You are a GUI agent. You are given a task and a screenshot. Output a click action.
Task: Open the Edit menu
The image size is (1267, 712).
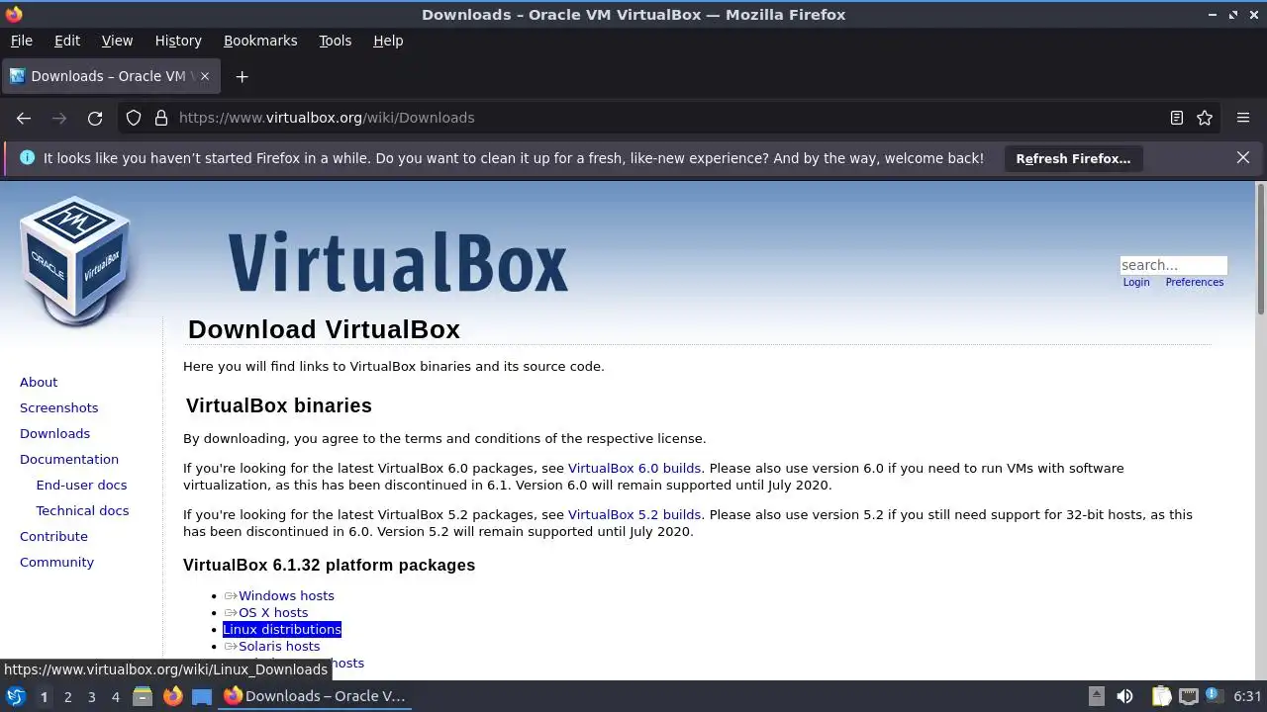point(66,41)
